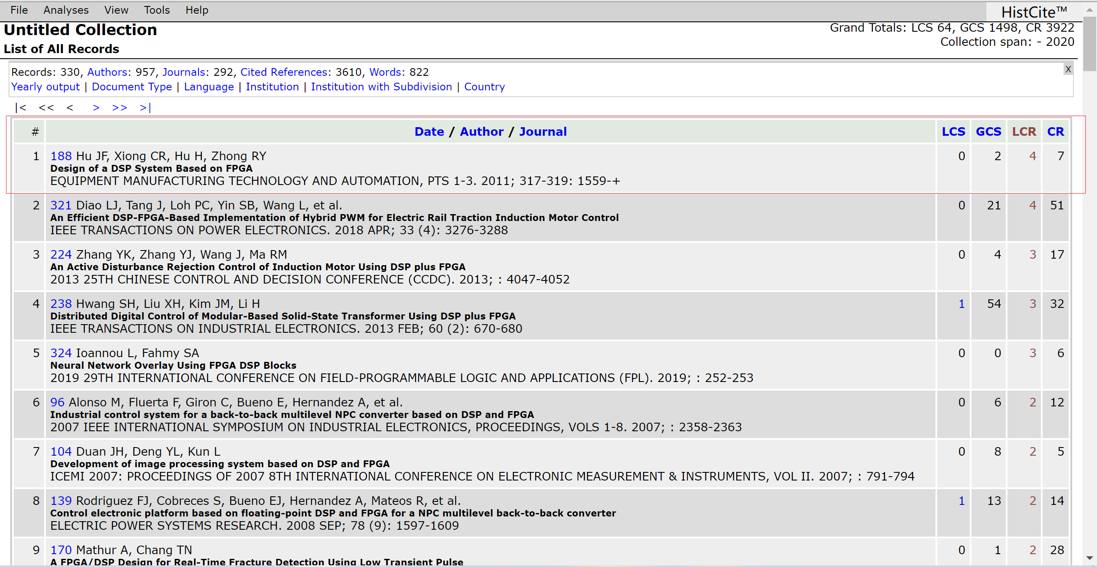Jump to last page using >| arrow
Screen dimensions: 1097x567
coord(145,107)
